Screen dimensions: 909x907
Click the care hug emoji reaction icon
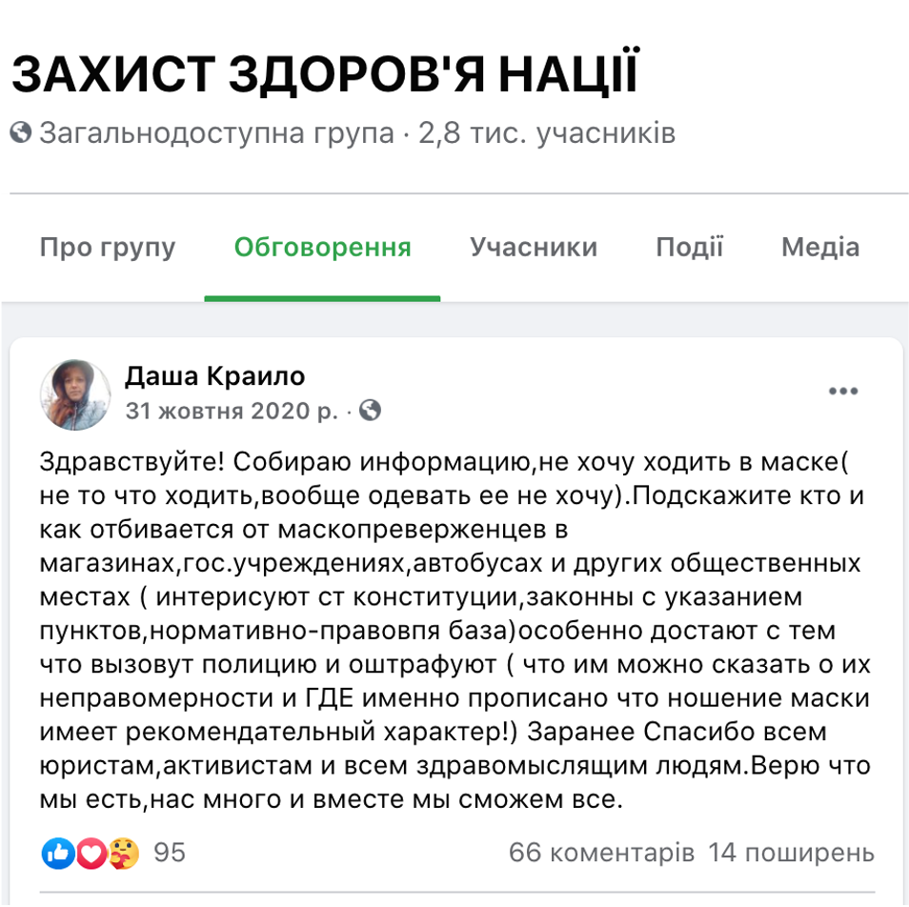click(123, 852)
